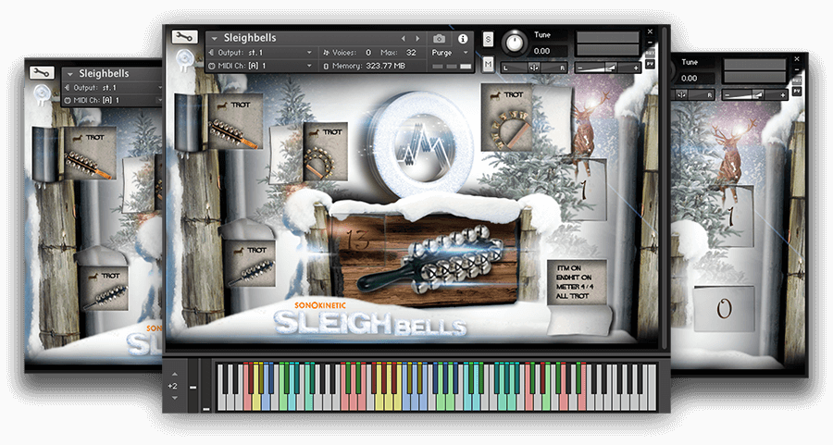Click the mod wheel strip beside keyboard

pos(206,385)
